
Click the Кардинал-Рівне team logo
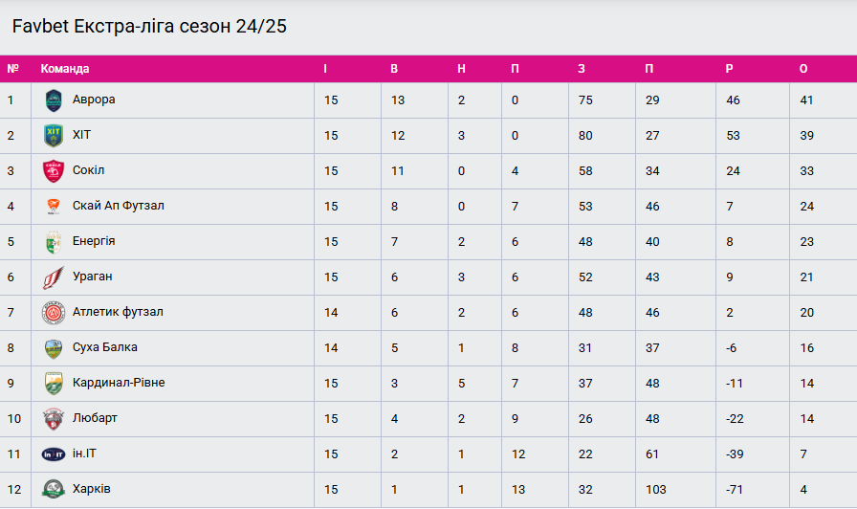53,384
